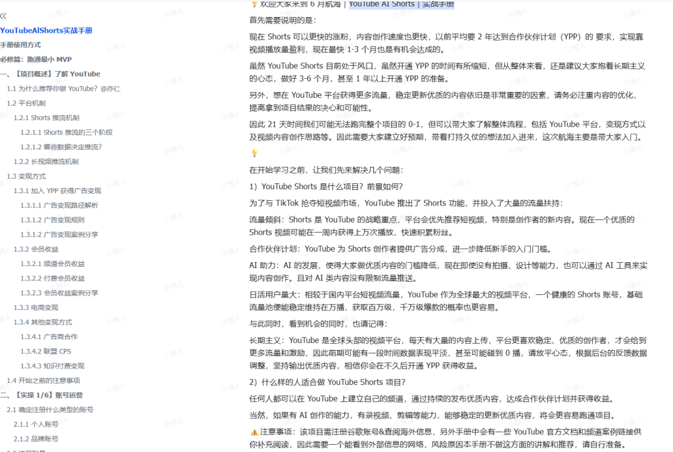
Task: Open 1.2.1.2 哪些数据决定推流 entry
Action: [61, 147]
